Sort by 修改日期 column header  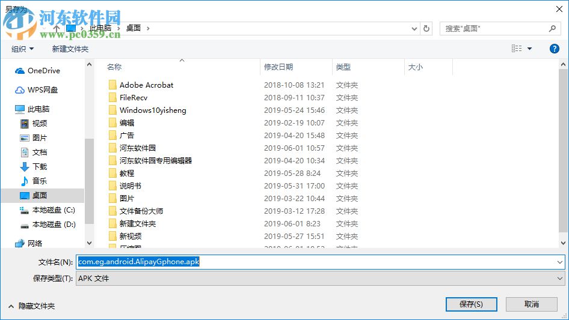(x=278, y=67)
